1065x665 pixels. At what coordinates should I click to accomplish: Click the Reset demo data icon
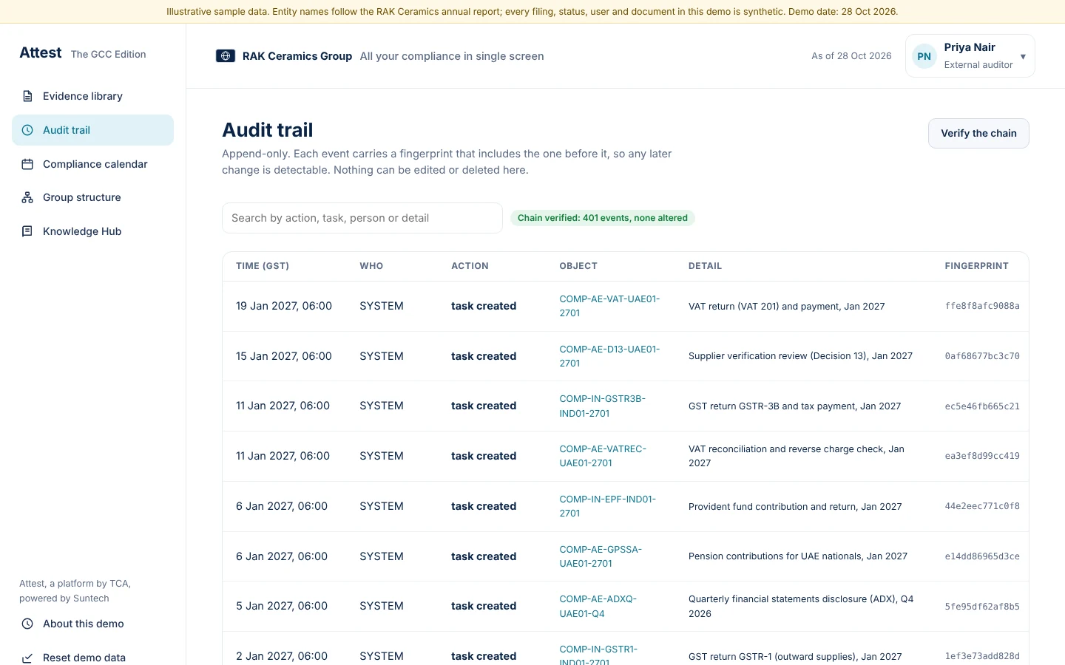click(27, 658)
